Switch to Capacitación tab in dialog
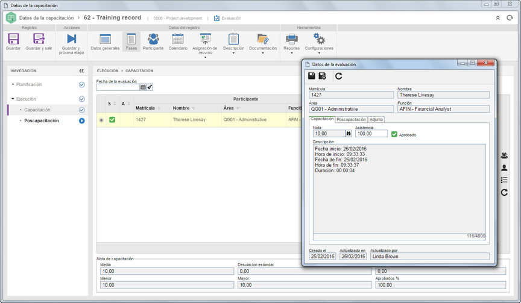This screenshot has width=521, height=303. pos(322,119)
